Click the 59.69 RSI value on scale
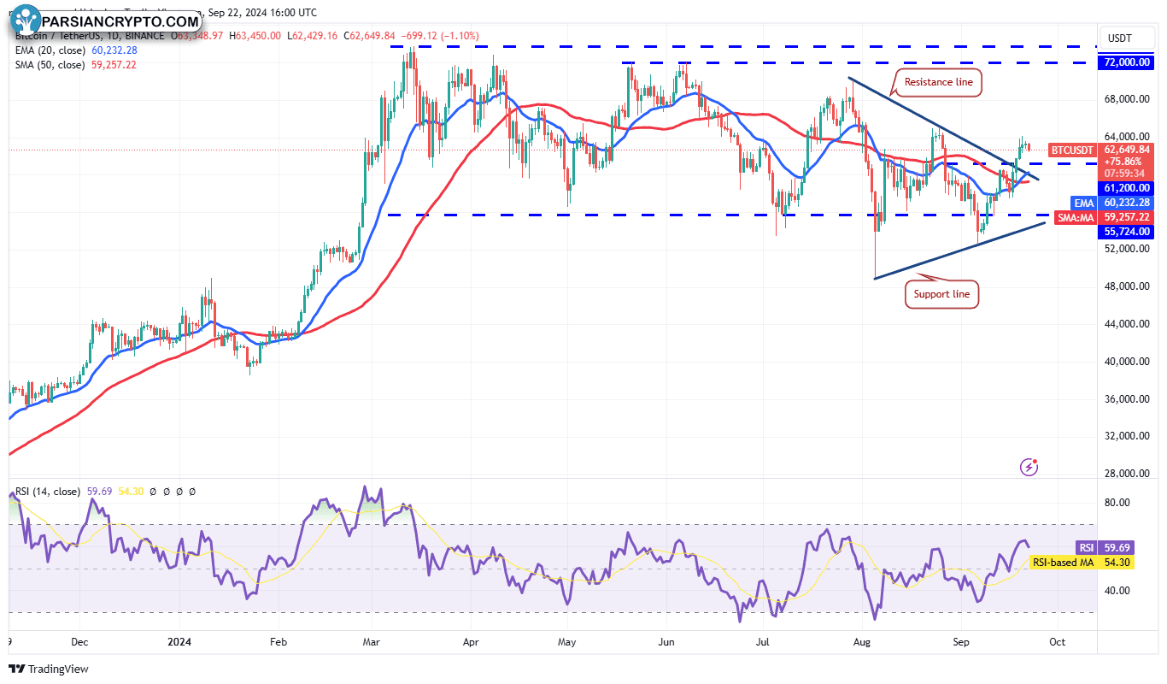Image resolution: width=1167 pixels, height=684 pixels. coord(1117,547)
